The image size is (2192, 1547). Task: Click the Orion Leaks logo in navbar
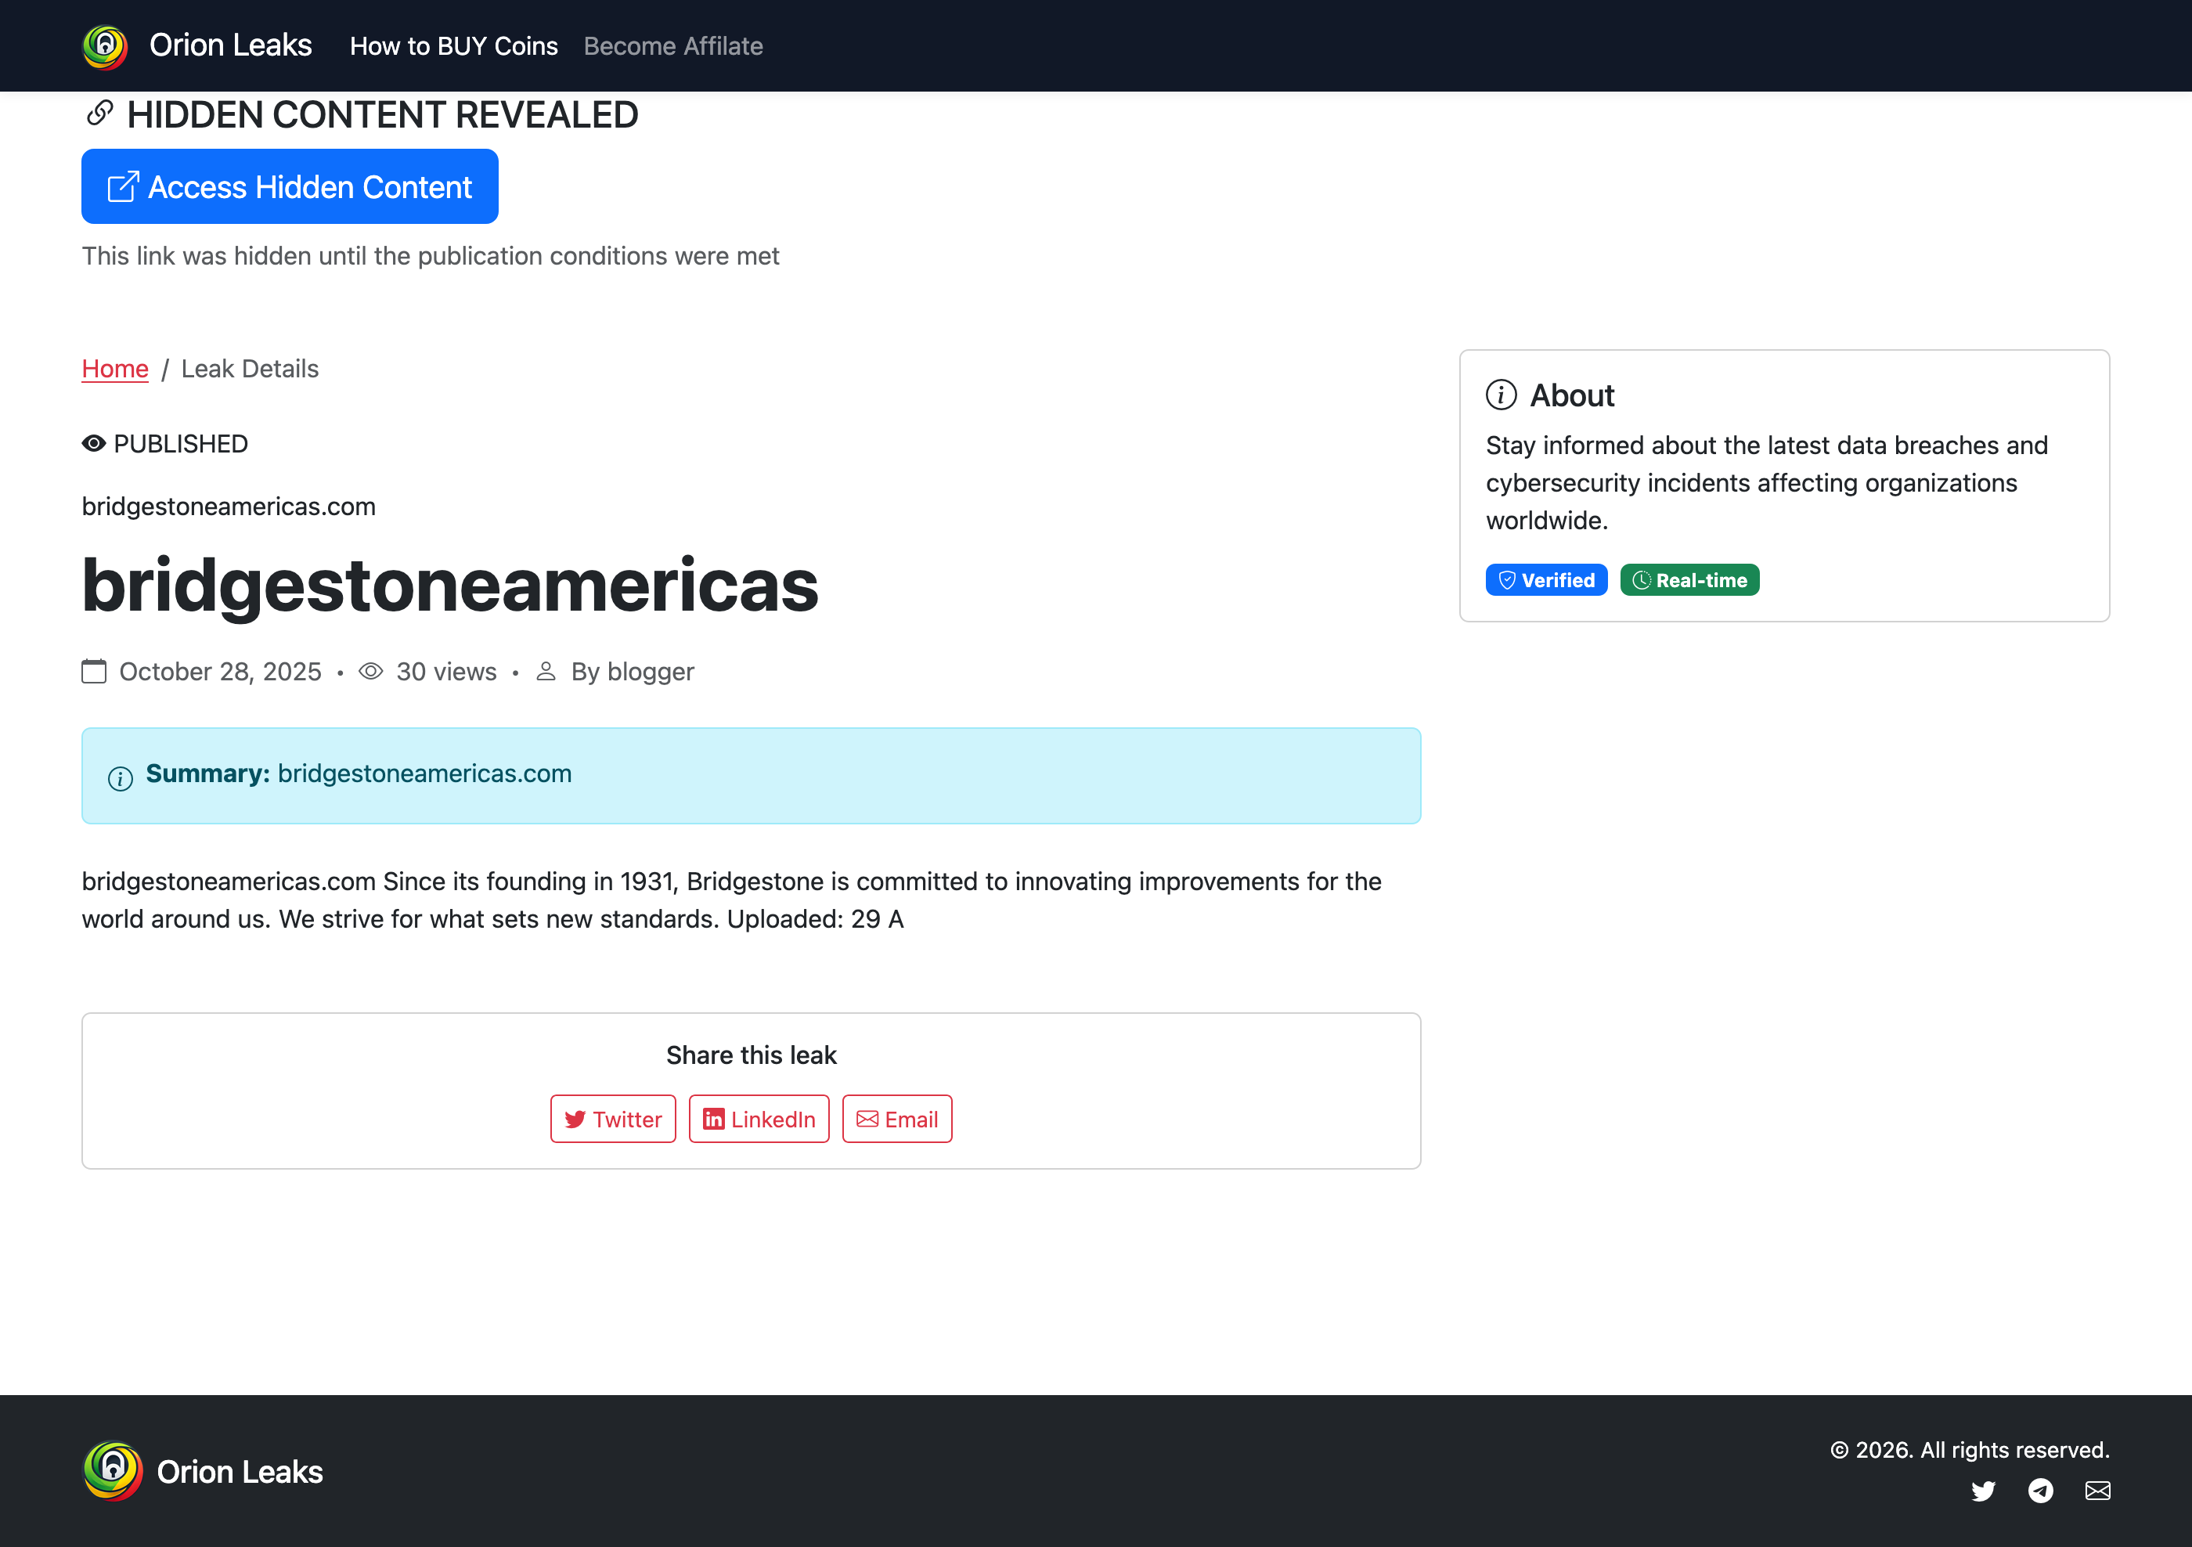(105, 46)
